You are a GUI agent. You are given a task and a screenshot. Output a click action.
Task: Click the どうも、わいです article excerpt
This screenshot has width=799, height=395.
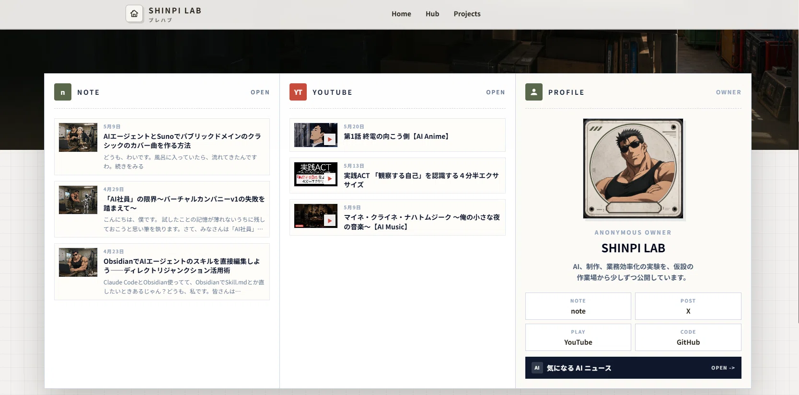[x=180, y=162]
